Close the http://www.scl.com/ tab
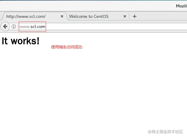This screenshot has height=138, width=187. point(62,16)
